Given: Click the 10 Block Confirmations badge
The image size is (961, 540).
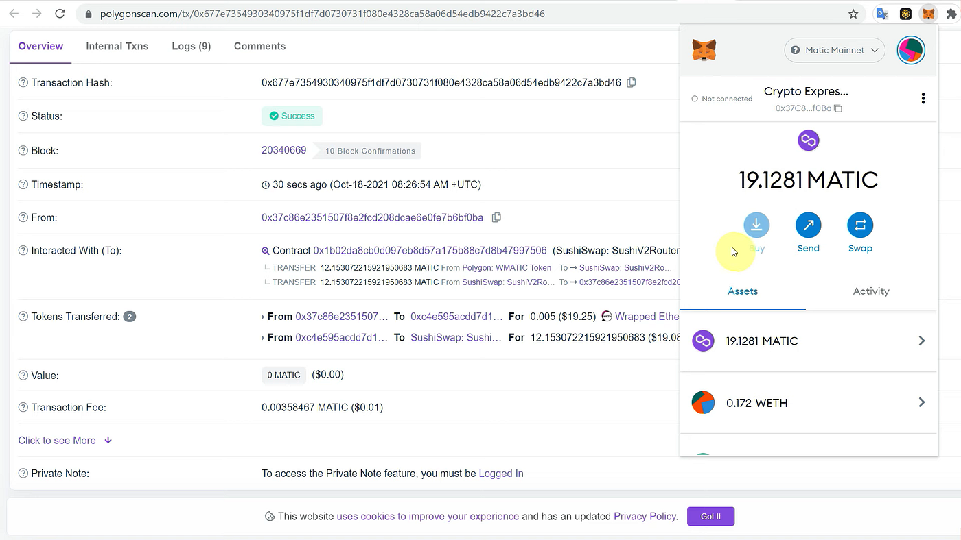Looking at the screenshot, I should coord(367,151).
